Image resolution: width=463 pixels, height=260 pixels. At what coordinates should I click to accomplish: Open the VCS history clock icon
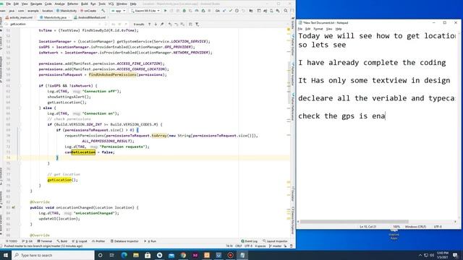pos(237,11)
